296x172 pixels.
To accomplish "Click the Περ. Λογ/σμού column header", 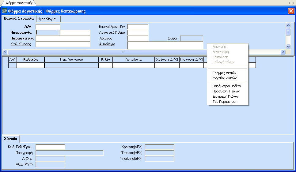I will [71, 59].
